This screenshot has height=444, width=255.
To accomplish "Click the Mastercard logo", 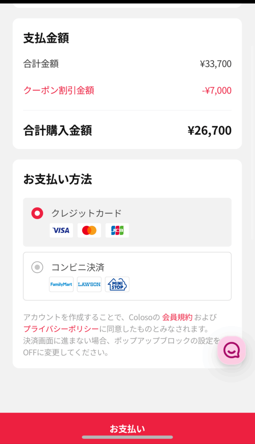I will pos(89,230).
